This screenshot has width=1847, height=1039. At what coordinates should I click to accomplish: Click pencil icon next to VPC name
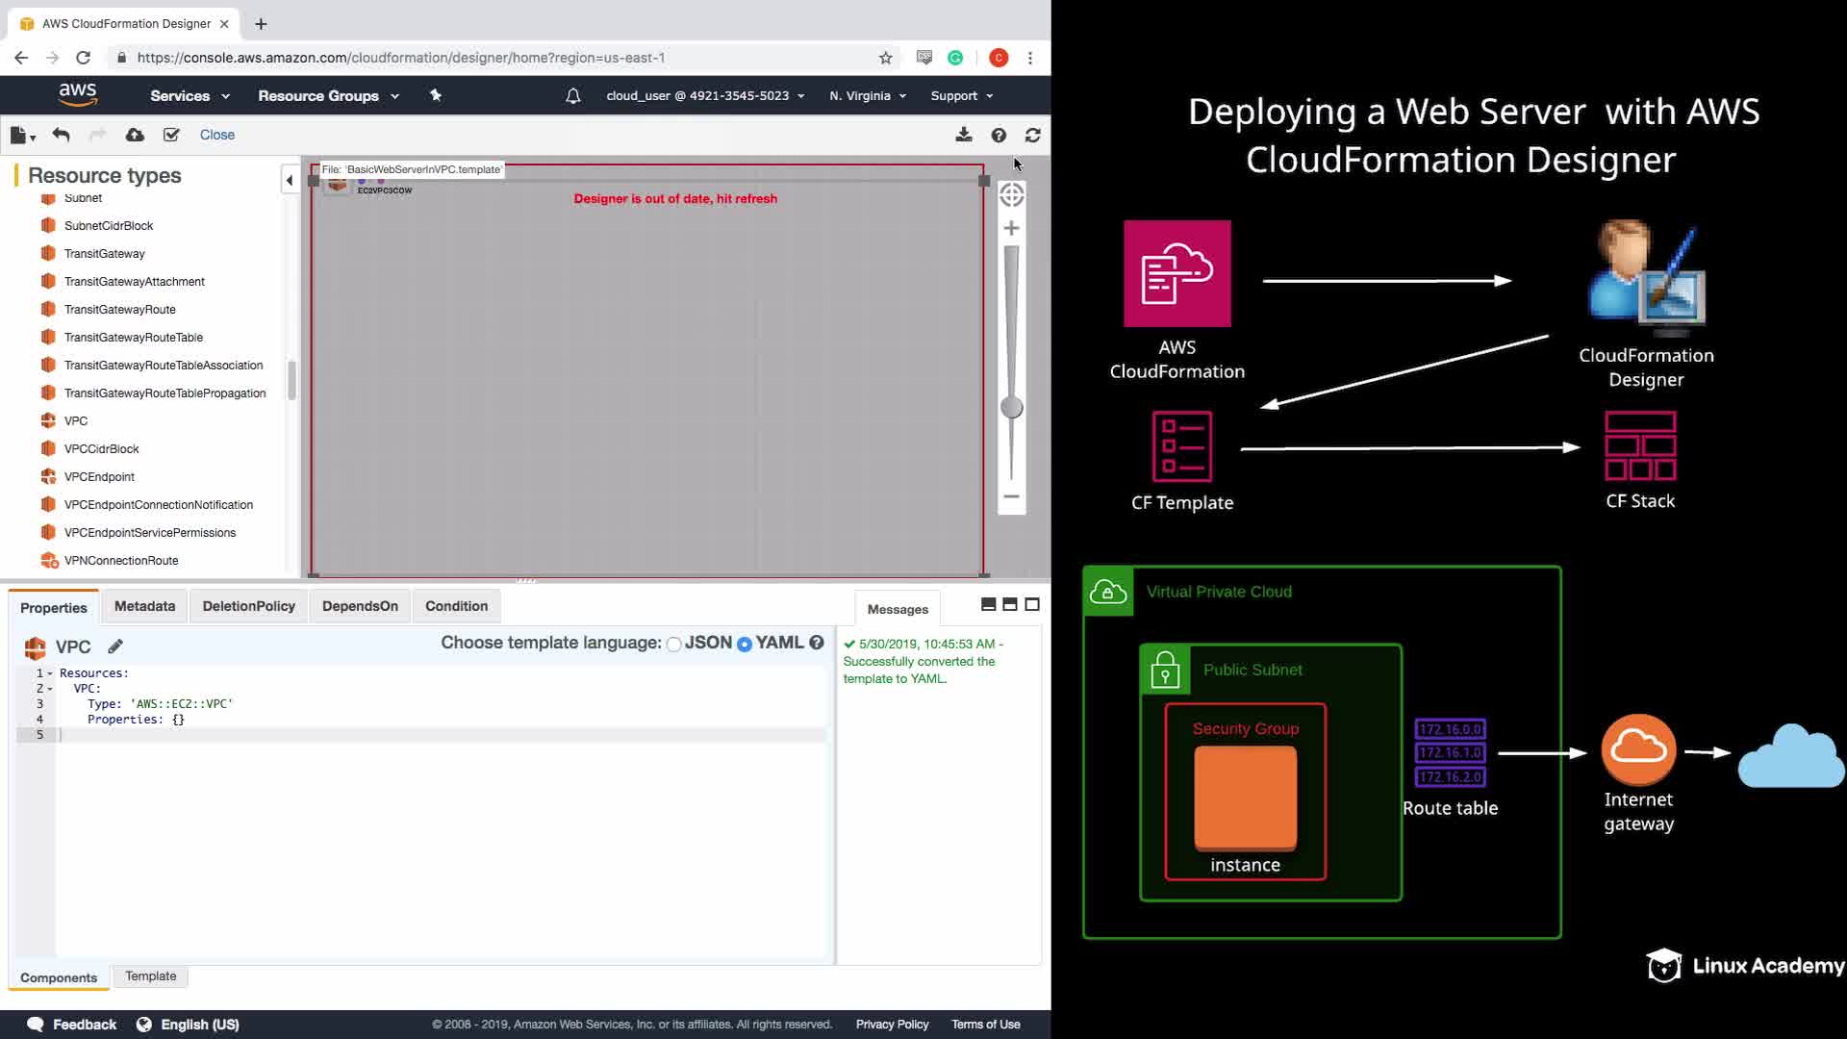tap(115, 646)
